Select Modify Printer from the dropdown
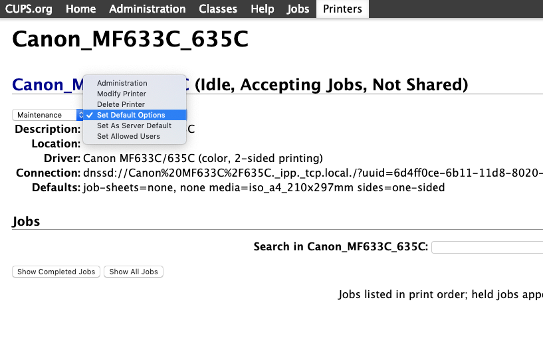543x340 pixels. (121, 94)
